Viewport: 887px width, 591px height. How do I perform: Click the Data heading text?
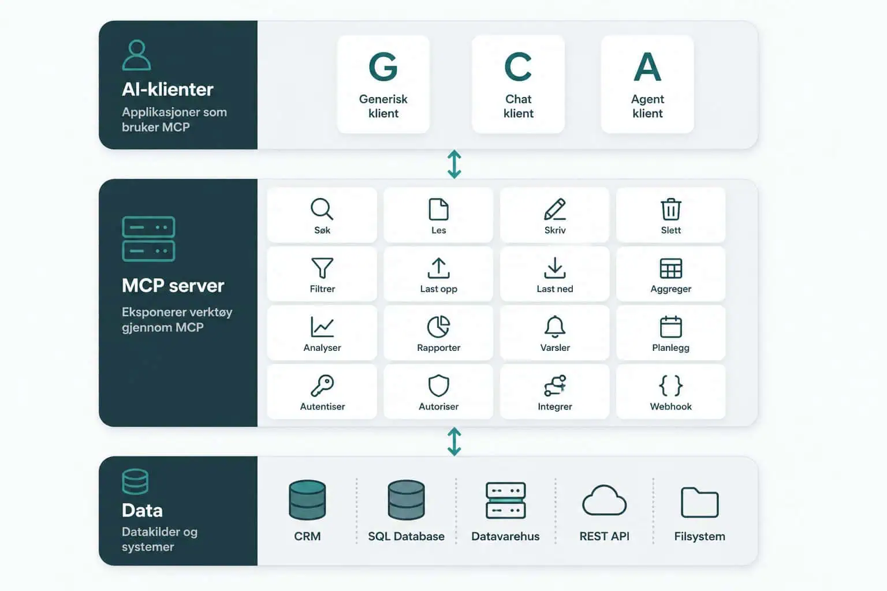click(x=142, y=511)
